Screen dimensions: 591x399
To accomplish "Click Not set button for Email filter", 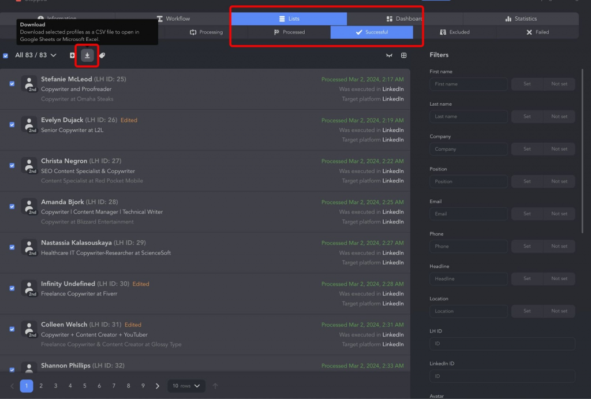I will tap(559, 214).
